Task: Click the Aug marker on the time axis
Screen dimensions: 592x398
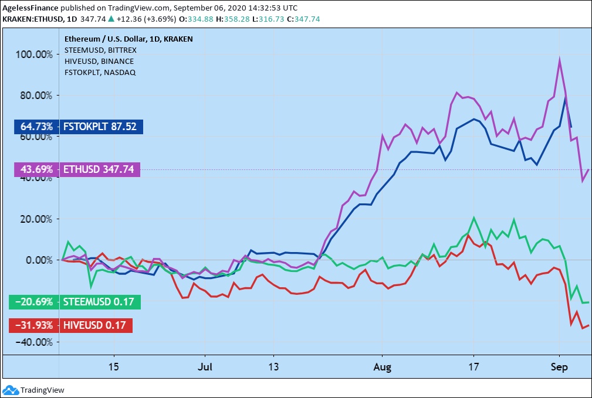Action: click(382, 367)
